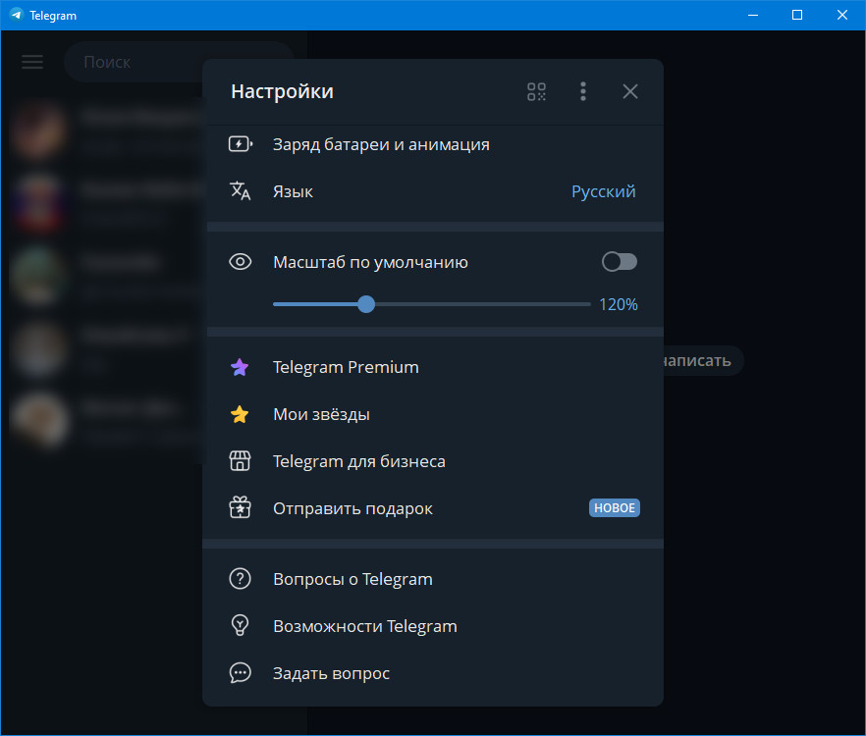Click the shop icon for Telegram для бизнеса
The height and width of the screenshot is (736, 866).
click(x=240, y=461)
